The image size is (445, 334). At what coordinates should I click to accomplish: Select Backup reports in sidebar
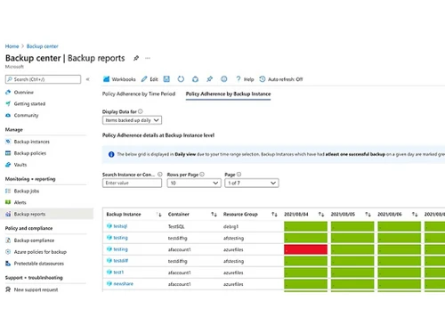[x=46, y=214]
